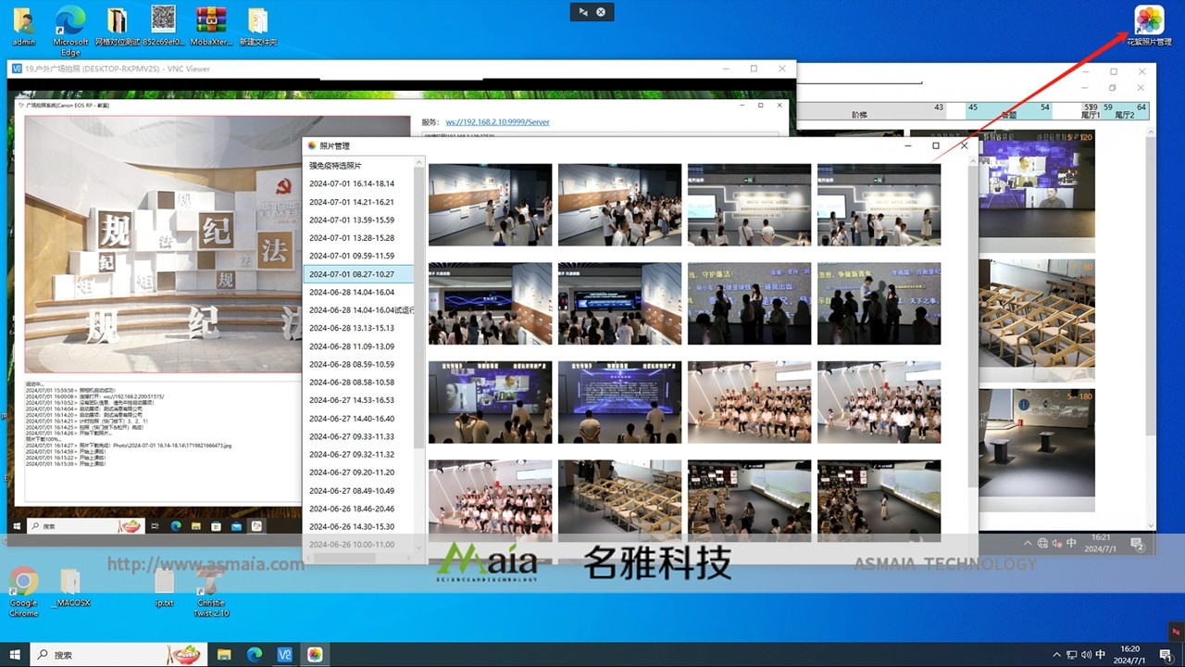The image size is (1185, 667).
Task: Open the notification center on host taskbar
Action: pyautogui.click(x=1166, y=655)
